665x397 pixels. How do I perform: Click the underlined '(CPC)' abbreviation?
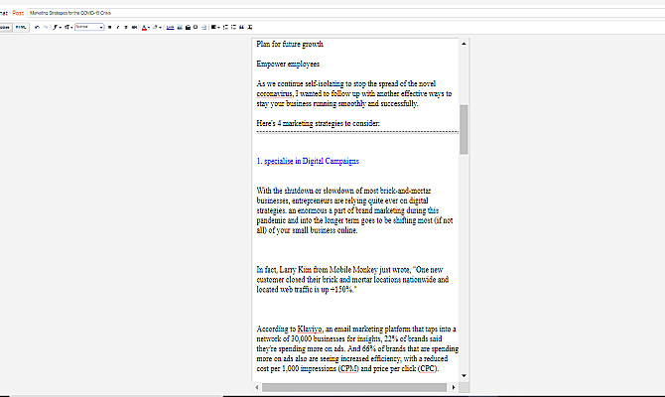pyautogui.click(x=428, y=368)
